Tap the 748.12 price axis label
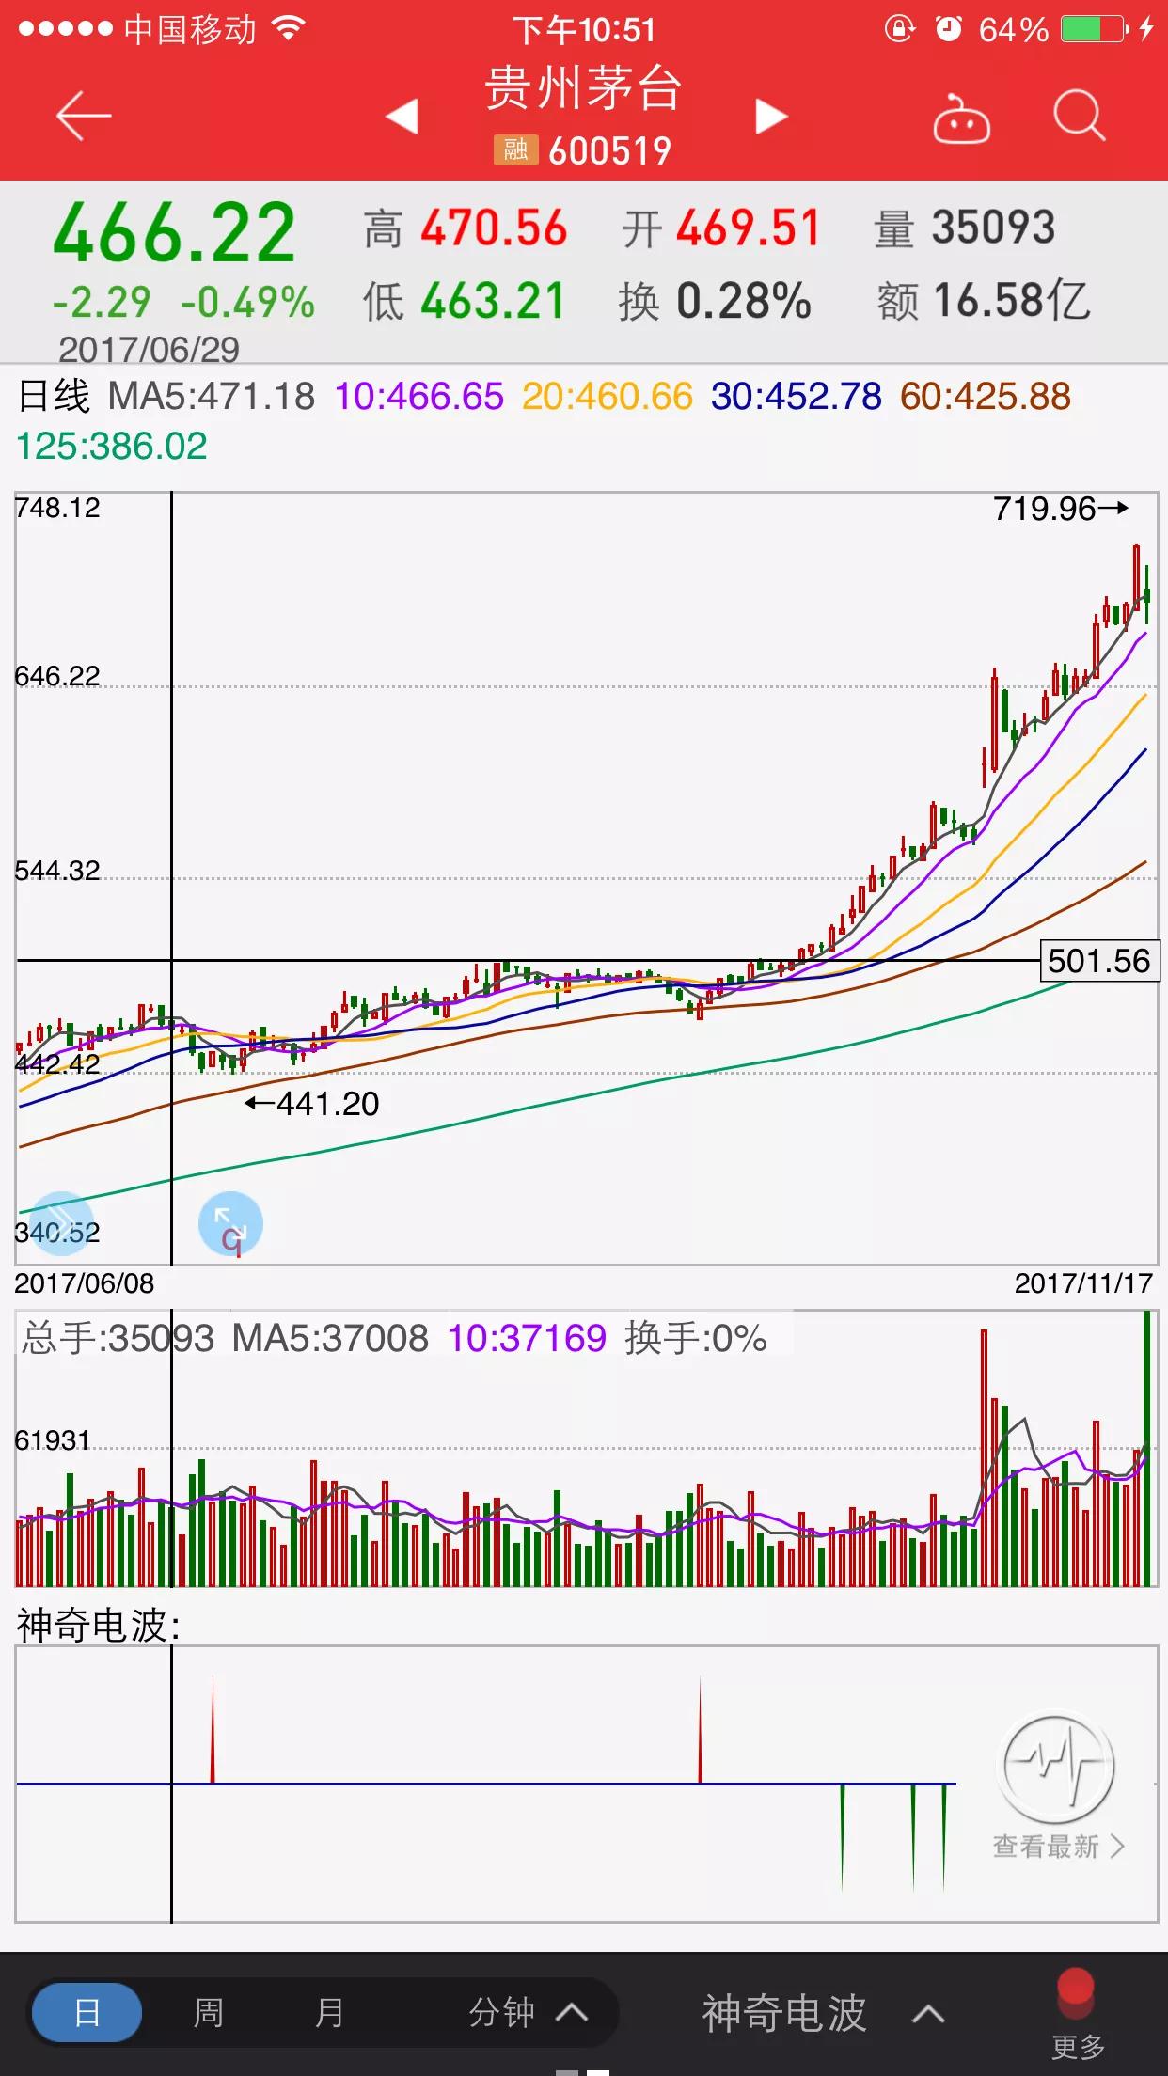This screenshot has height=2076, width=1168. pyautogui.click(x=57, y=508)
